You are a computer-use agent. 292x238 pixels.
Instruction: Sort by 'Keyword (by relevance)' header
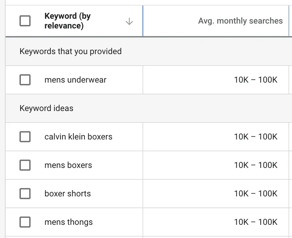67,21
